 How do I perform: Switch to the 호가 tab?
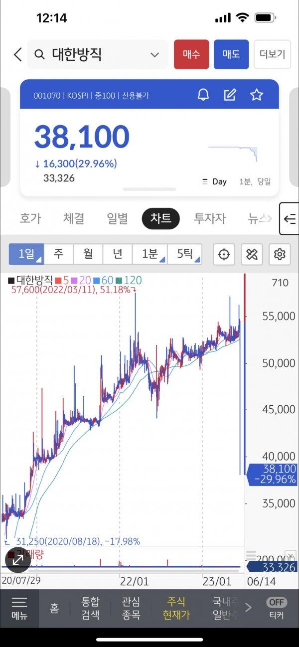coord(30,218)
